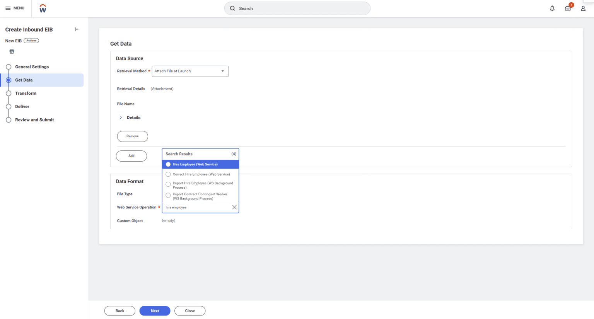The height and width of the screenshot is (319, 594).
Task: Click the Remove button
Action: tap(132, 136)
